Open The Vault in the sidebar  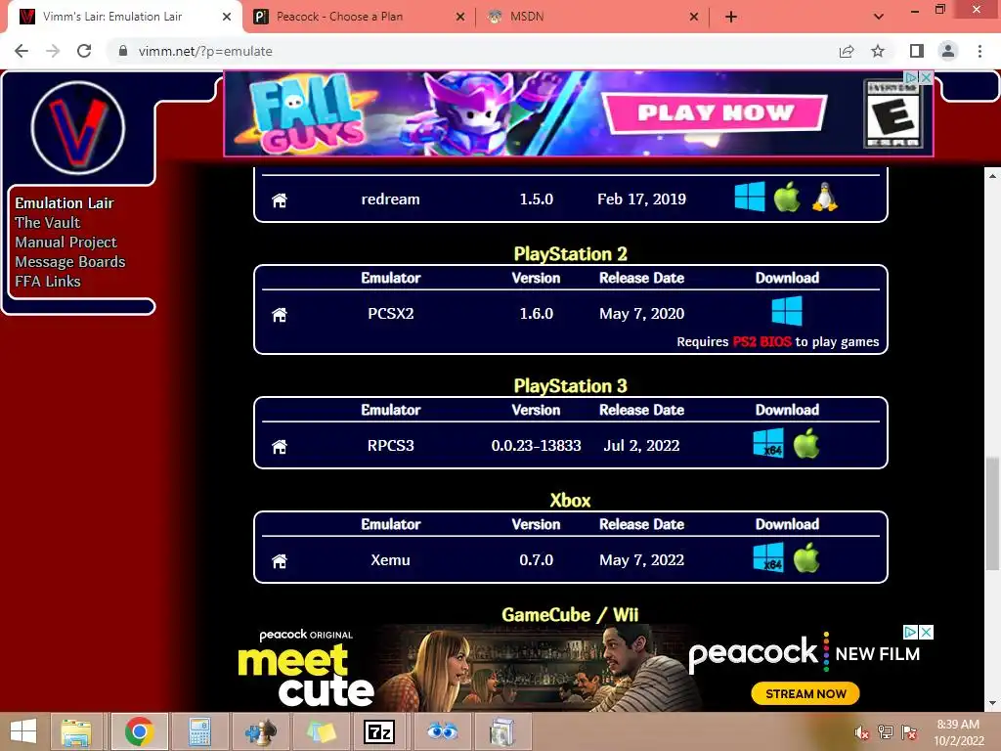pyautogui.click(x=47, y=222)
